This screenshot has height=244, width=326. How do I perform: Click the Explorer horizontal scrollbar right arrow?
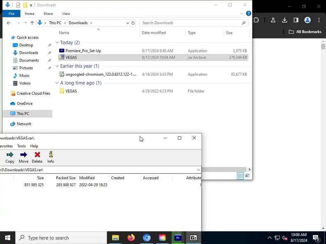tap(249, 170)
